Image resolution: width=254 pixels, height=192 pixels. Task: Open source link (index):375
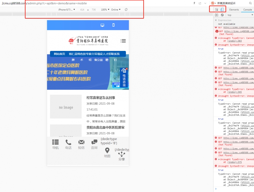234,162
